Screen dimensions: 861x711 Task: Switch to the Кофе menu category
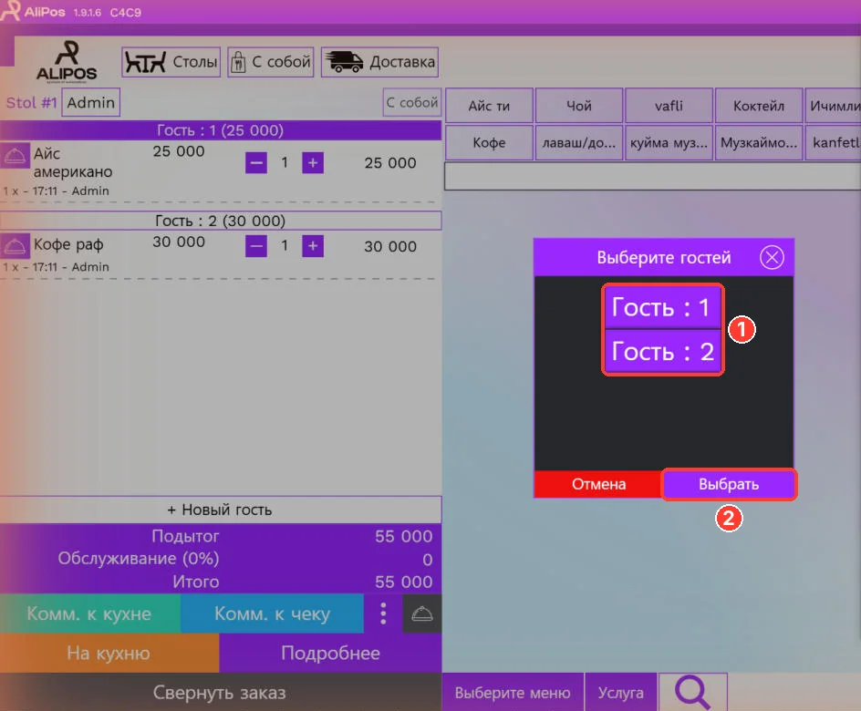click(x=489, y=142)
